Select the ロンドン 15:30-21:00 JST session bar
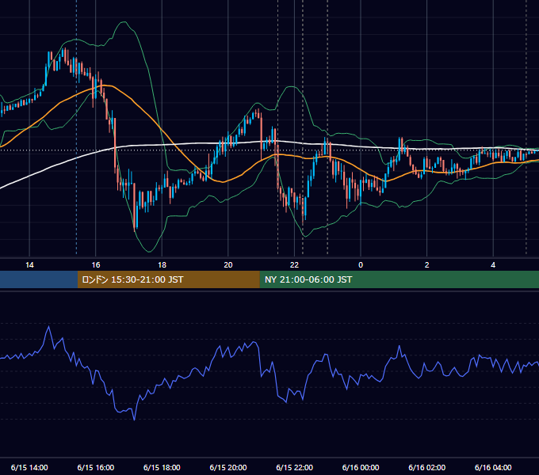The image size is (539, 475). [x=168, y=279]
